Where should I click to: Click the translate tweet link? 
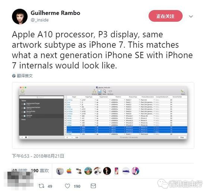click(x=25, y=76)
